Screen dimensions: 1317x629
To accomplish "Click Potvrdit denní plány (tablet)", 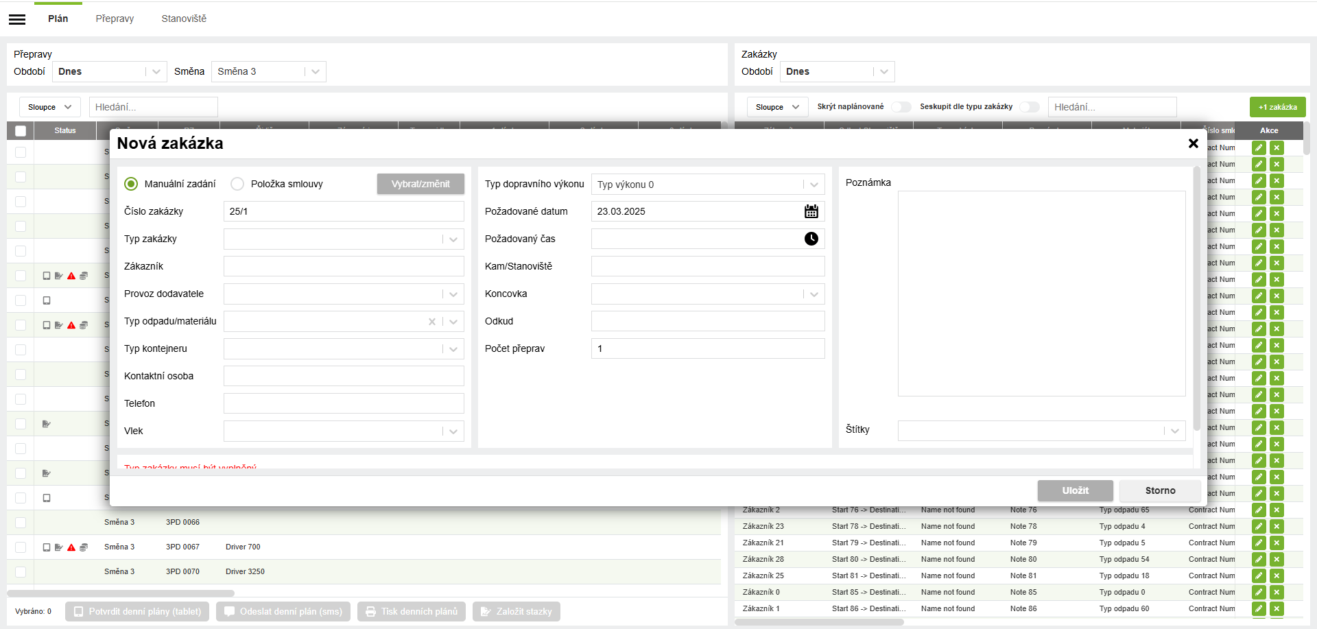I will pos(137,611).
